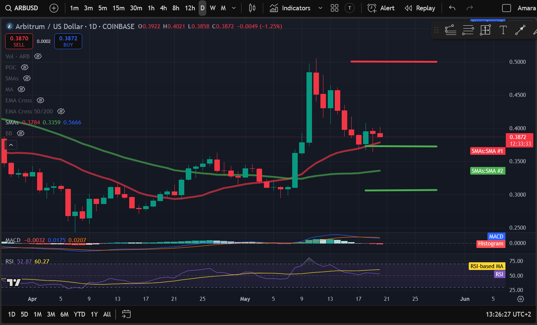Open the indicator templates T icon
The height and width of the screenshot is (325, 537).
click(x=350, y=8)
